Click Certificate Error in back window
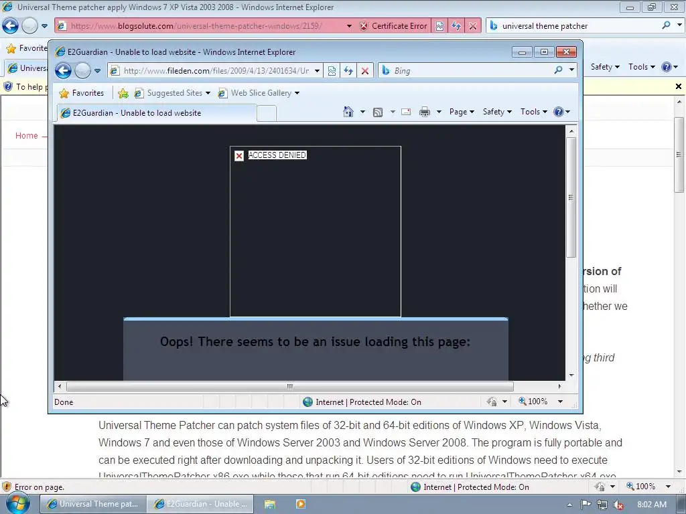 [x=393, y=26]
